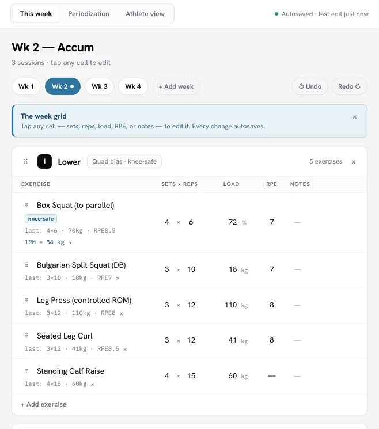Add exercise to Lower session
Screen dimensions: 379x429
click(x=44, y=404)
